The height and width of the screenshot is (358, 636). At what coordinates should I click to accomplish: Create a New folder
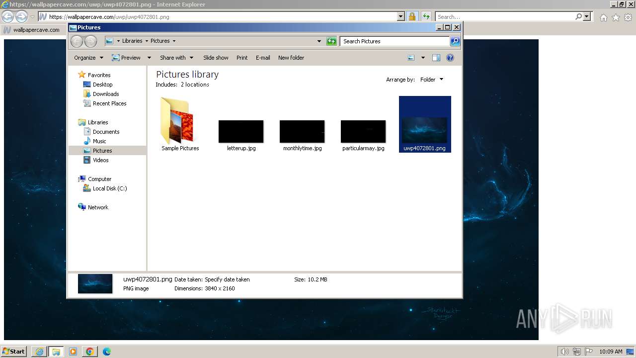click(x=291, y=58)
